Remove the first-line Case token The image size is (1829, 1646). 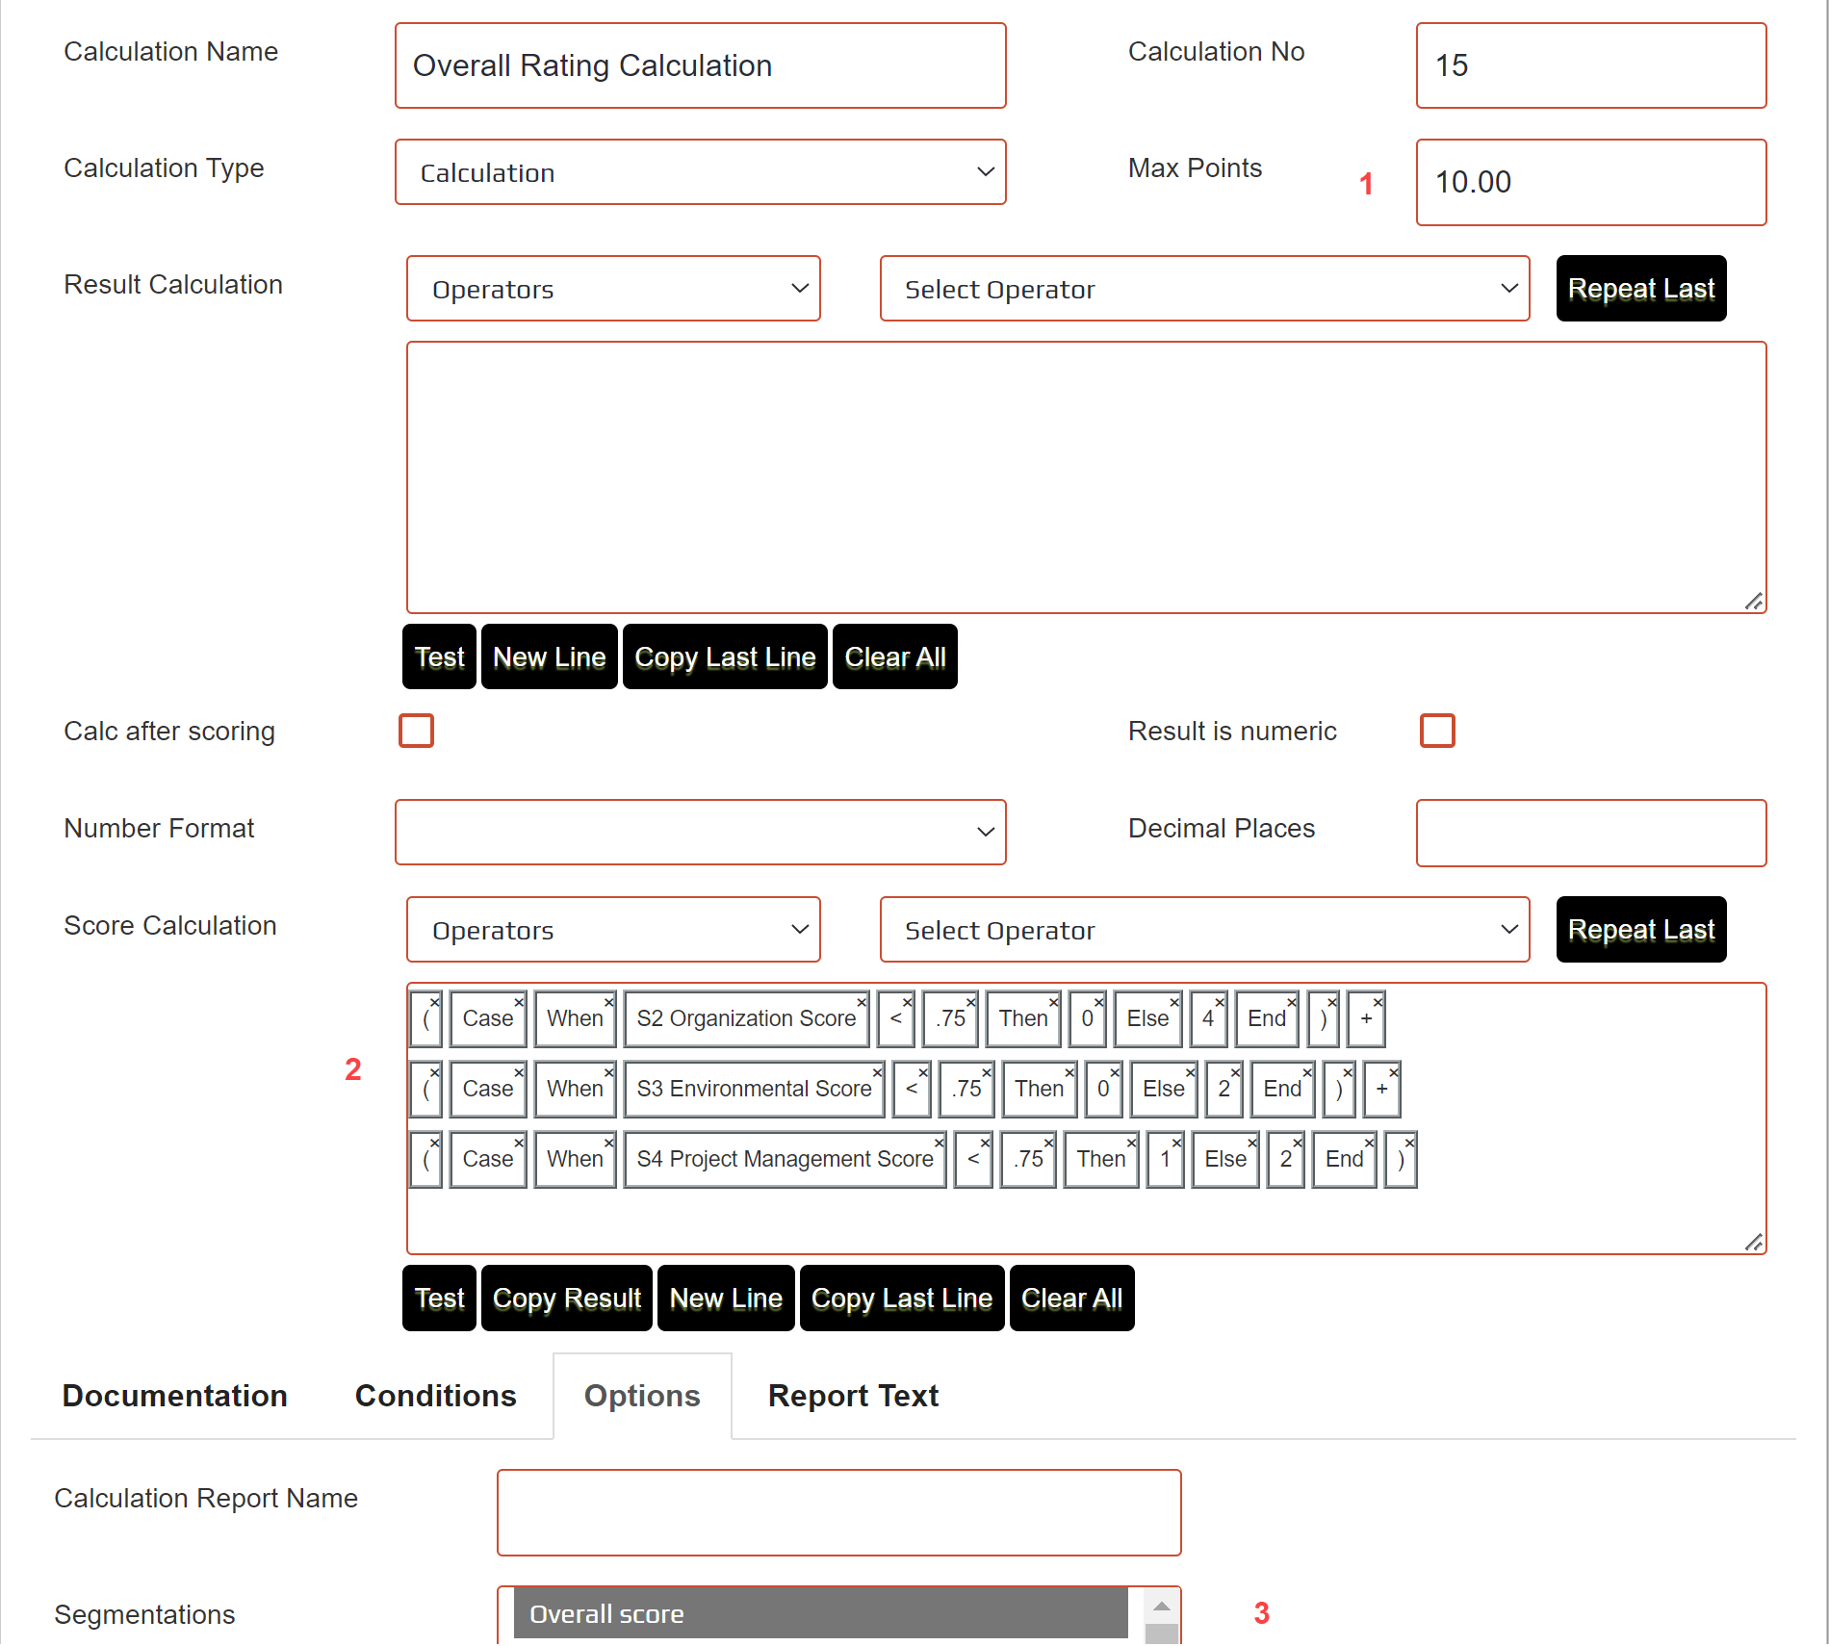[x=519, y=1002]
